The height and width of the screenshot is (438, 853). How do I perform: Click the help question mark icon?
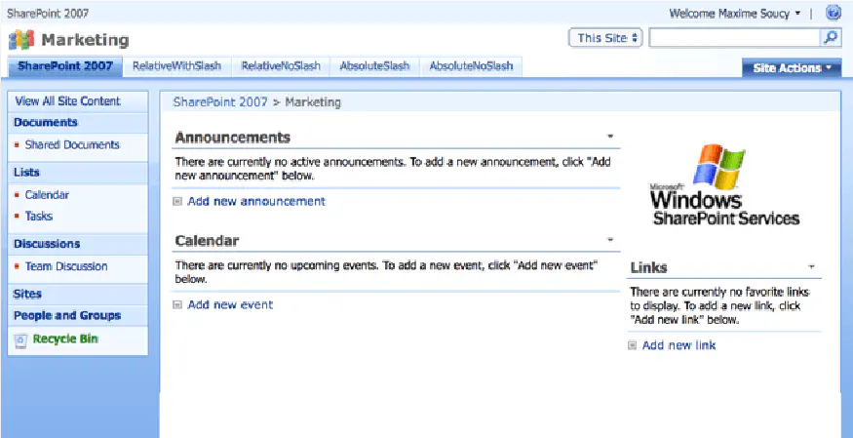(834, 14)
